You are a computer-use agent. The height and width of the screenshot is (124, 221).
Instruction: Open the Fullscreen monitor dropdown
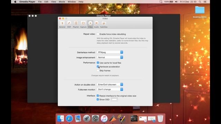pyautogui.click(x=110, y=89)
